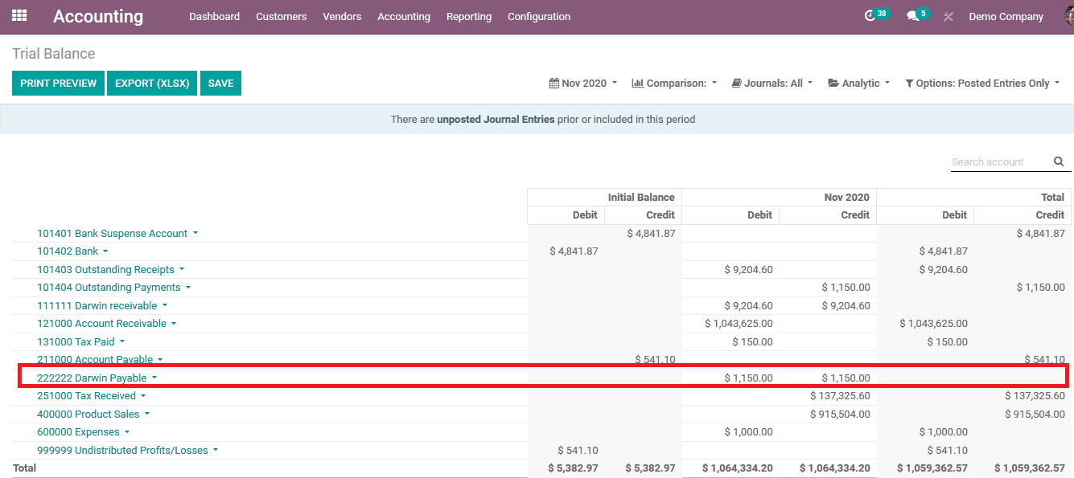Open the Journals: All dropdown

click(x=772, y=83)
